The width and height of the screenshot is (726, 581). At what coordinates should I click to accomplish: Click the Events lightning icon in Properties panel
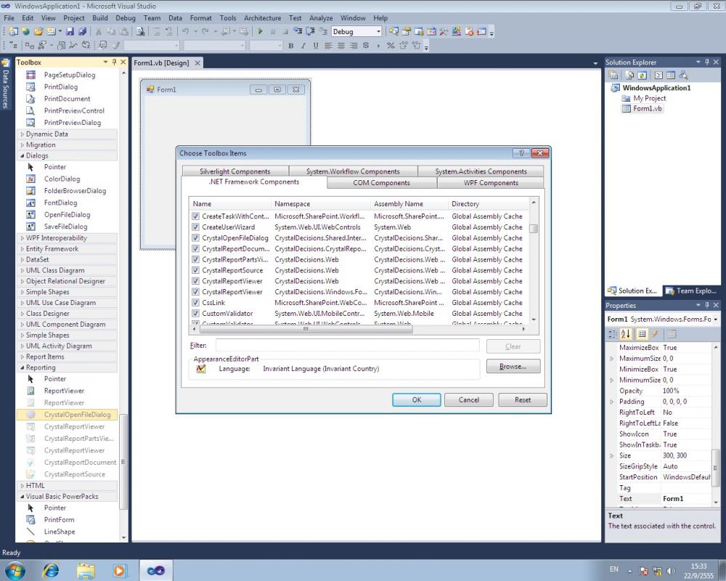click(x=655, y=333)
